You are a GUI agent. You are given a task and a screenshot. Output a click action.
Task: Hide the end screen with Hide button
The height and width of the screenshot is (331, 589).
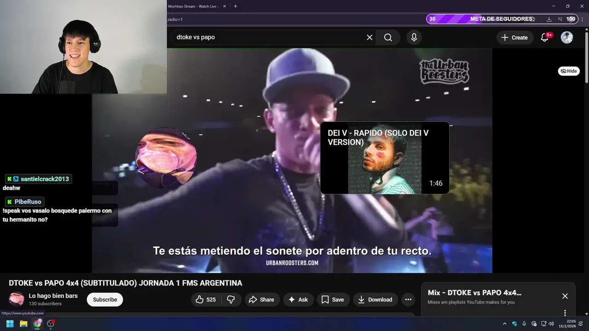(569, 71)
